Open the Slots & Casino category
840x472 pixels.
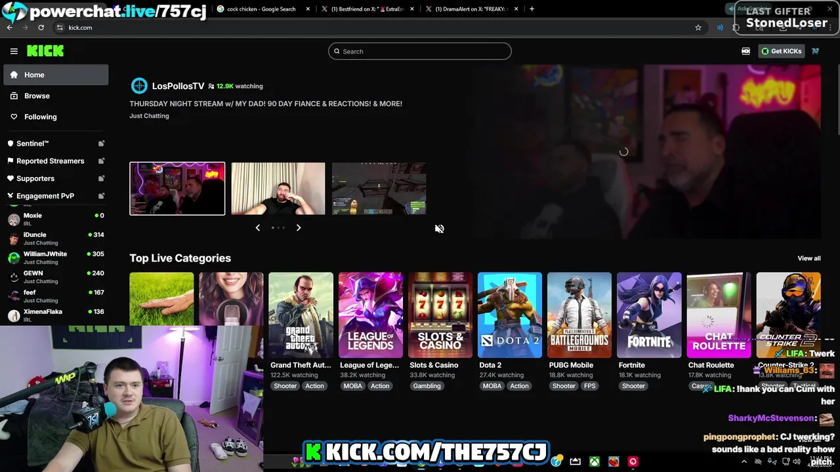point(440,315)
